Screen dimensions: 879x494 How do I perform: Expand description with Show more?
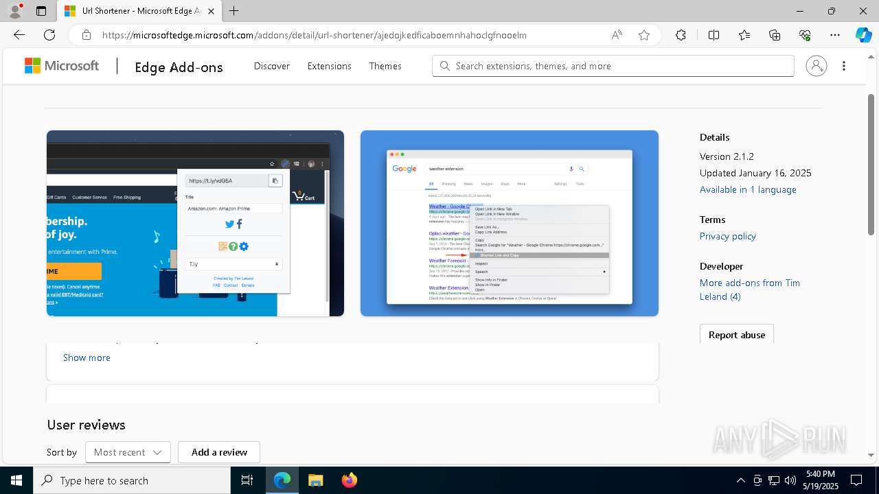(x=87, y=357)
